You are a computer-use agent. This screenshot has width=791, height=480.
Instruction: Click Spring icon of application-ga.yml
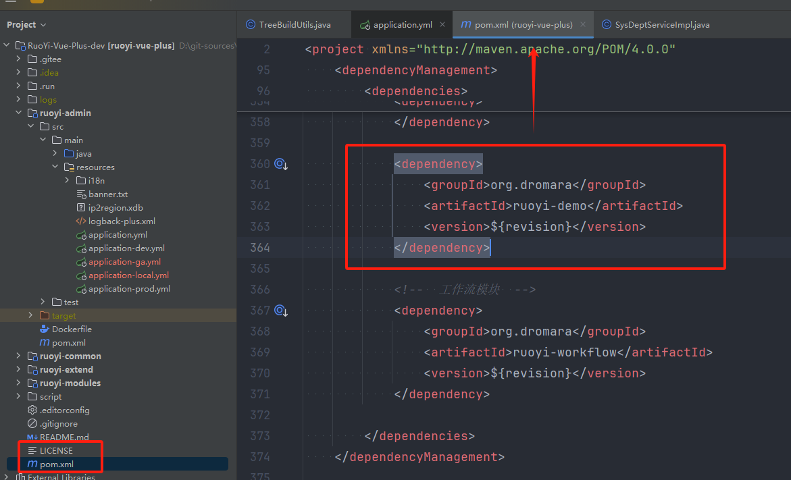(x=81, y=262)
